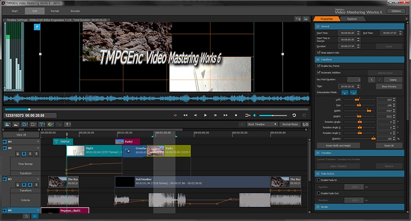Image resolution: width=411 pixels, height=221 pixels.
Task: Check Enable Fade-Out
Action: point(319,193)
